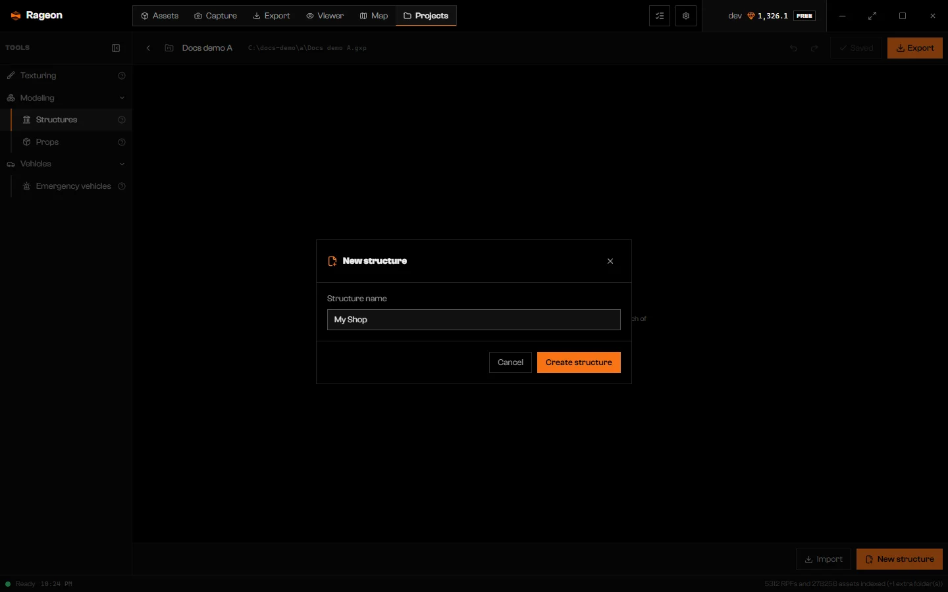Screen dimensions: 948x592
Task: Open settings gear icon
Action: tap(686, 16)
